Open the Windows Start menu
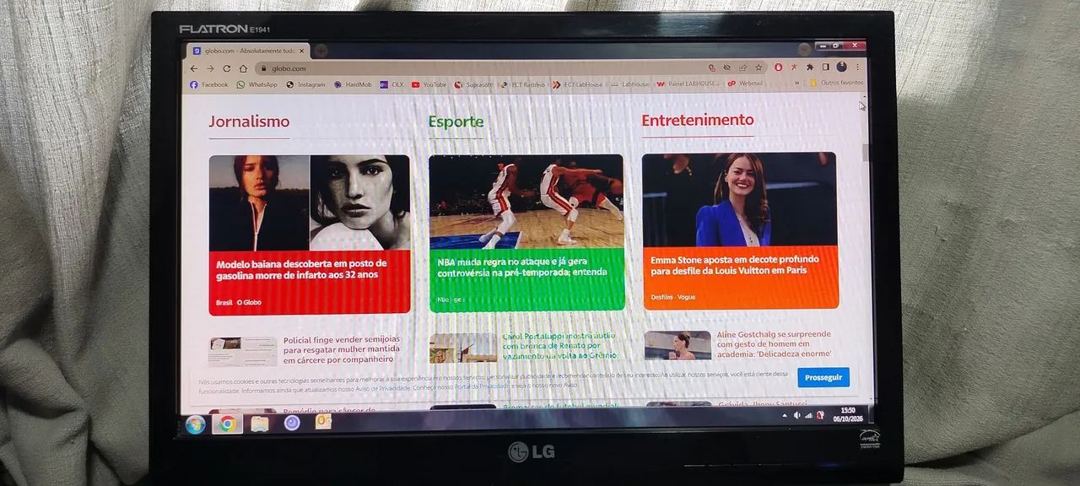Screen dimensions: 1080x486 (195, 424)
